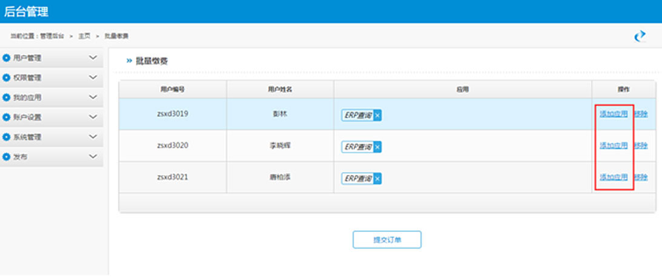Screen dimensions: 662x278
Task: Expand the 用户管理 chevron arrow
Action: click(x=93, y=58)
